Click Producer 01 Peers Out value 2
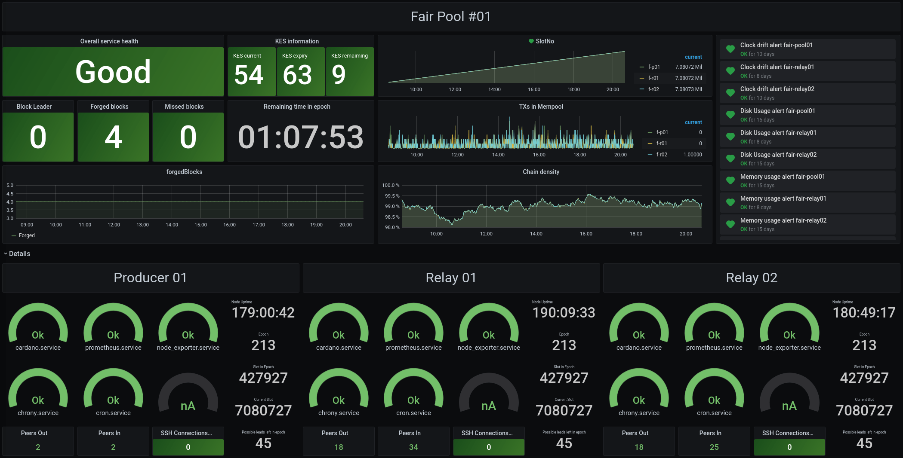This screenshot has height=458, width=903. 38,447
